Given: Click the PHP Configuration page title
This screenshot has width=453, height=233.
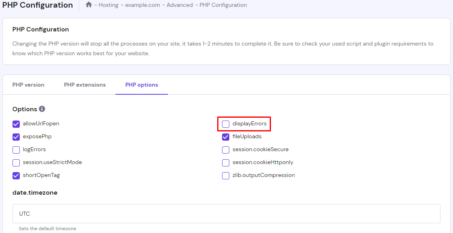Looking at the screenshot, I should point(38,5).
